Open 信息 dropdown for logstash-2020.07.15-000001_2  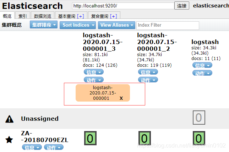click(148, 72)
